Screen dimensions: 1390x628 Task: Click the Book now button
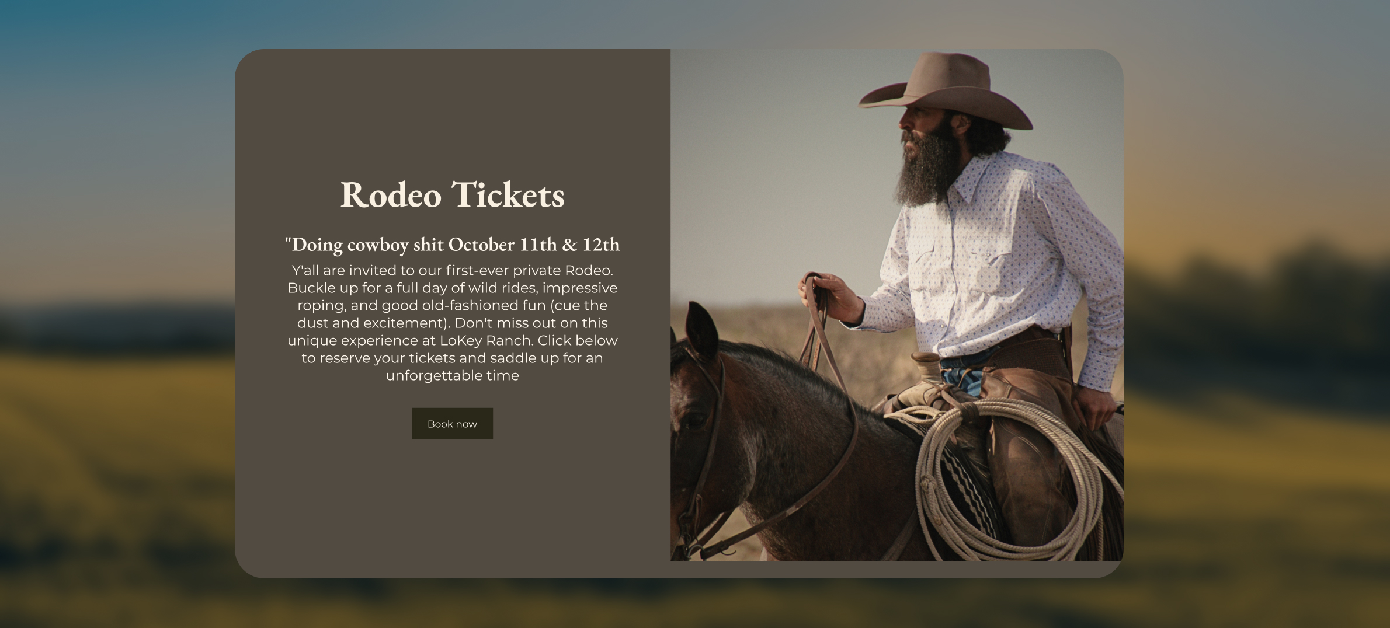(452, 424)
